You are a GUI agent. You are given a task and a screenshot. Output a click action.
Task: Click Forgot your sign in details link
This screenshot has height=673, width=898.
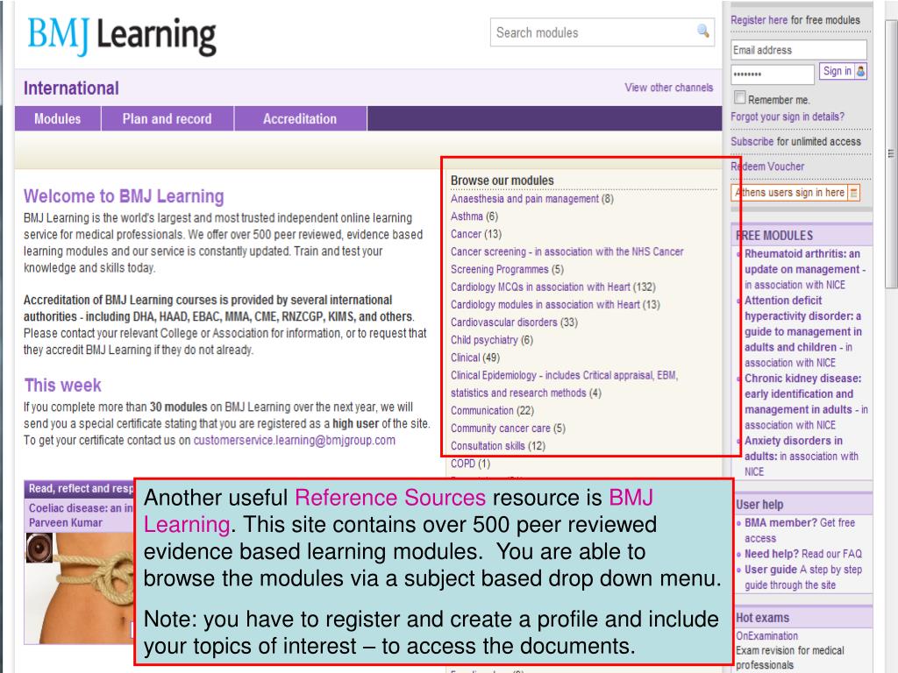pos(787,117)
